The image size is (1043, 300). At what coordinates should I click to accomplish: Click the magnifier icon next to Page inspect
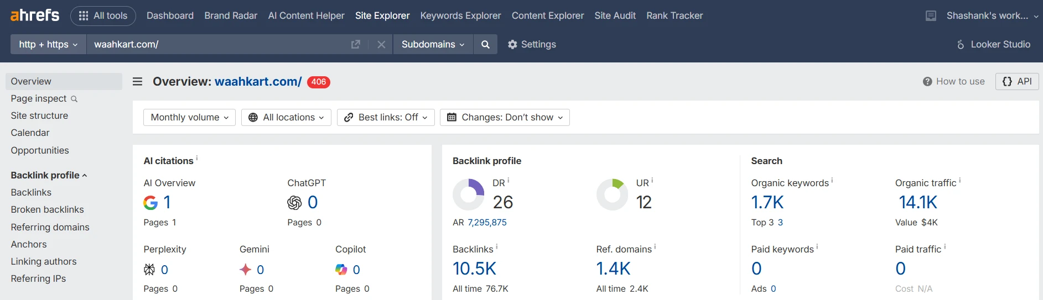point(74,99)
